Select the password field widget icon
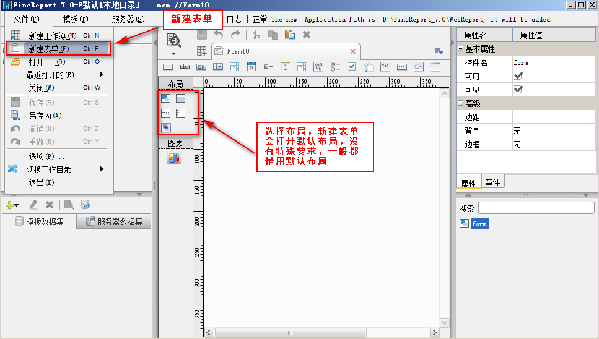This screenshot has height=339, width=599. pyautogui.click(x=402, y=67)
